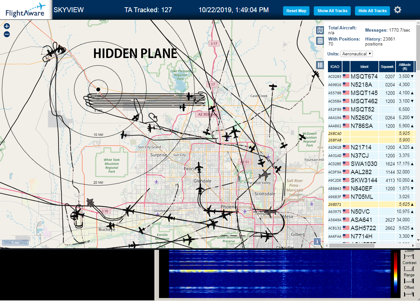The height and width of the screenshot is (301, 420).
Task: Zoom in the map with plus icon
Action: coord(7,26)
